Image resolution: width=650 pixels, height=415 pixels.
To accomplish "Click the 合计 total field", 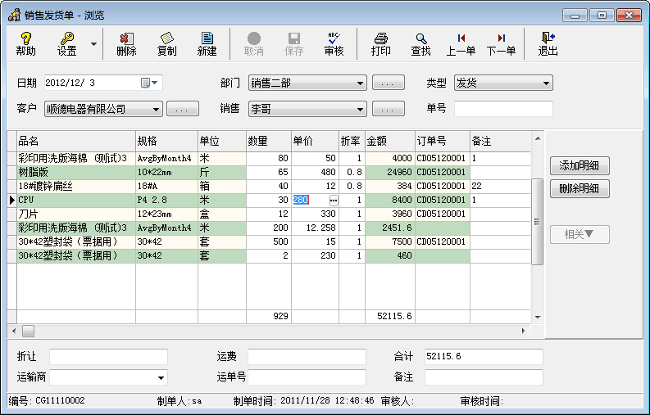I will pos(484,357).
